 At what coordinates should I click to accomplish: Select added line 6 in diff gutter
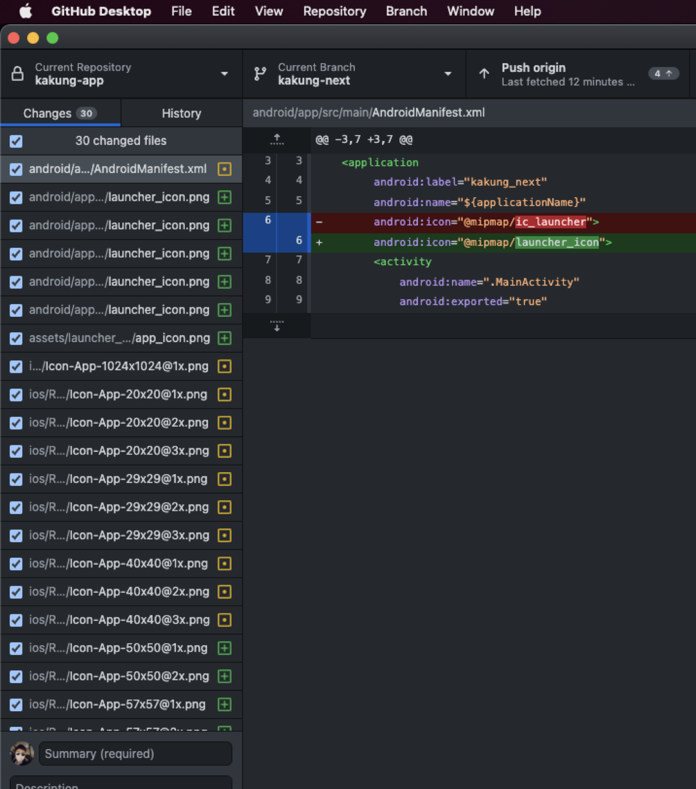277,243
